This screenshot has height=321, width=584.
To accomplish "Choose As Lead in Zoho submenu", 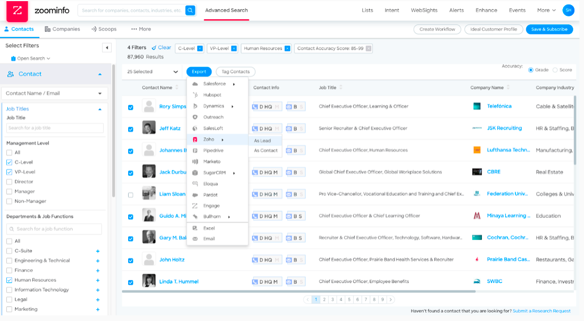I will pos(265,141).
